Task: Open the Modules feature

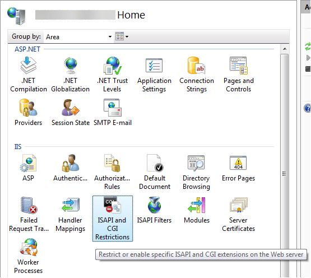Action: coord(197,210)
